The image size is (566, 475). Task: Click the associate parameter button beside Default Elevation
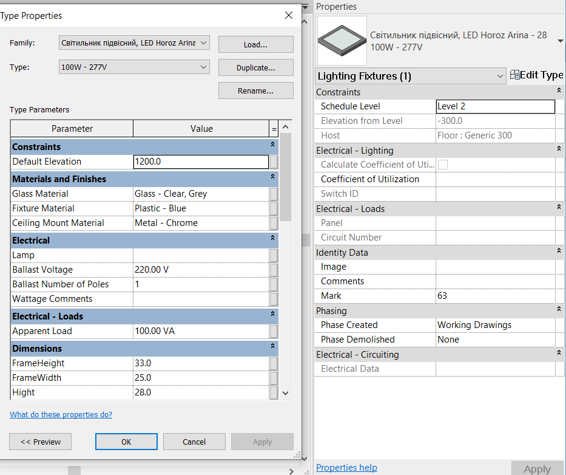click(x=274, y=162)
